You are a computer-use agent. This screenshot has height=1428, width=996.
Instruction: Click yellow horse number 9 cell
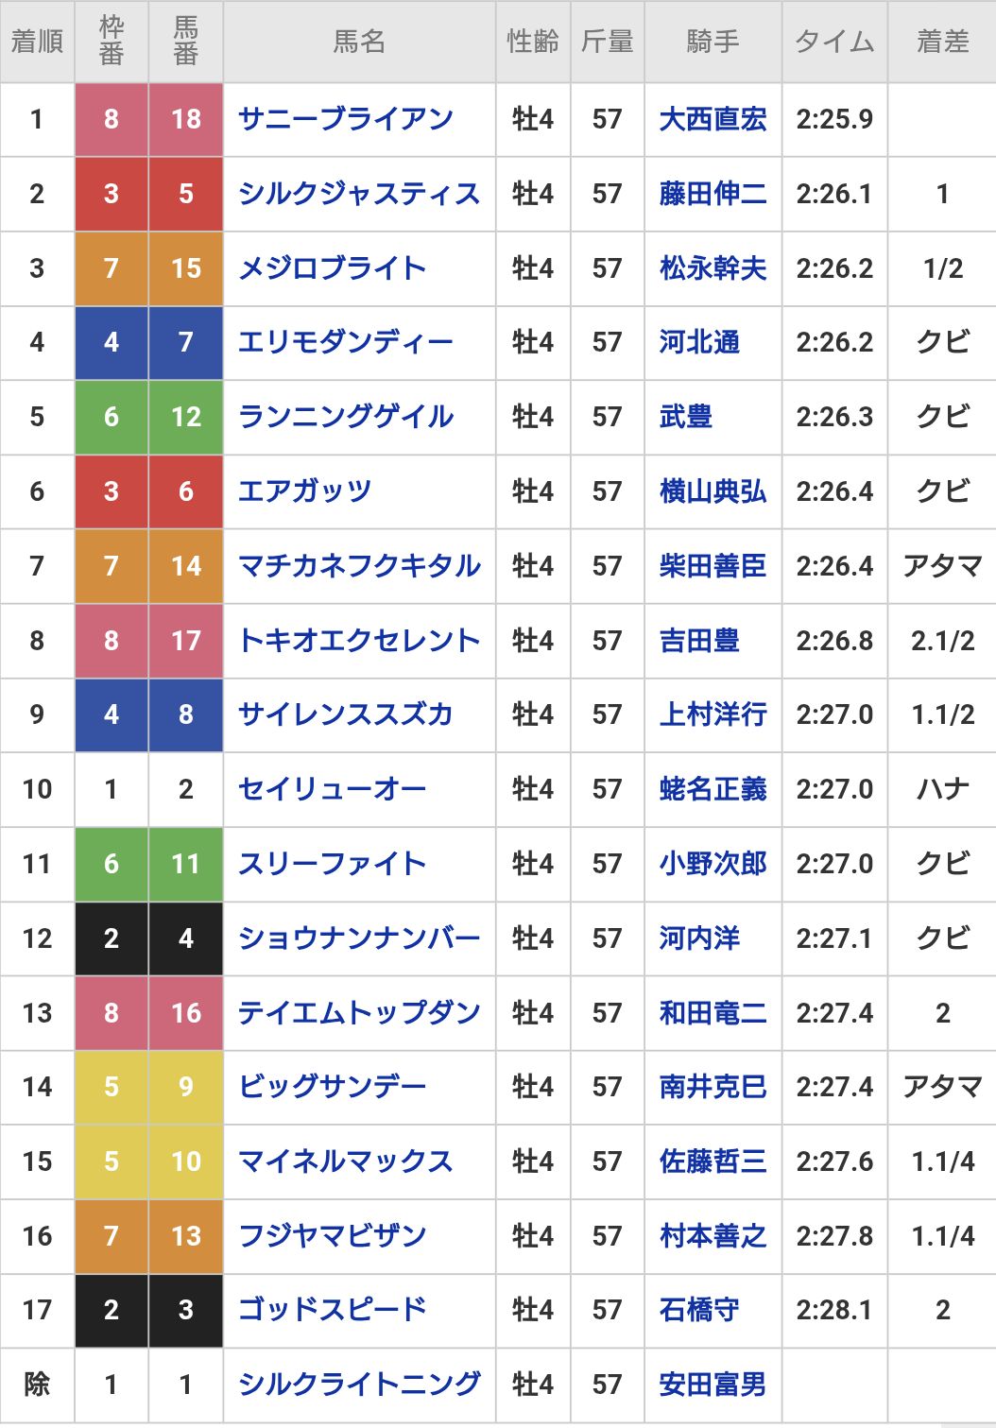(186, 1087)
